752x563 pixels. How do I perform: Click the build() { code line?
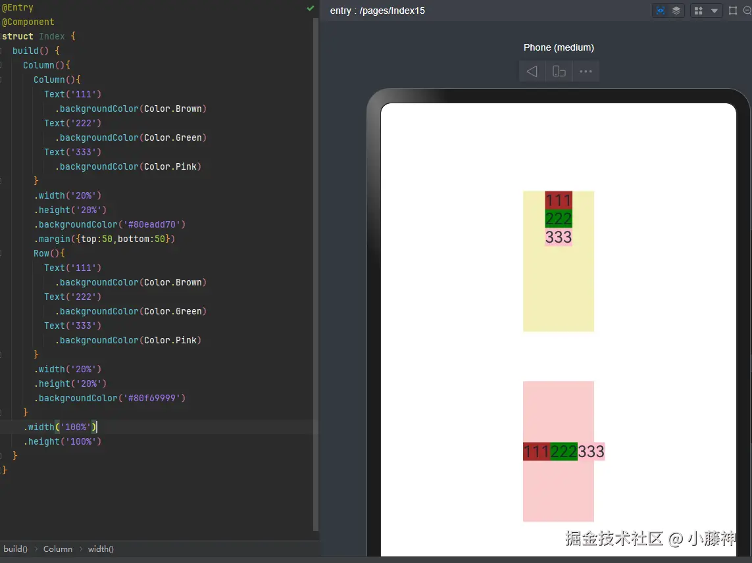tap(36, 51)
